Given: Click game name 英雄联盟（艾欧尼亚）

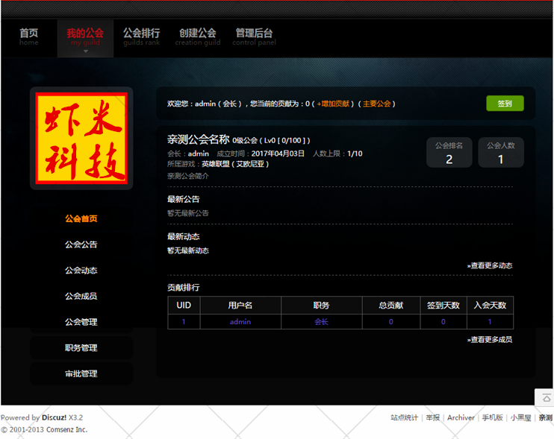Looking at the screenshot, I should point(235,164).
